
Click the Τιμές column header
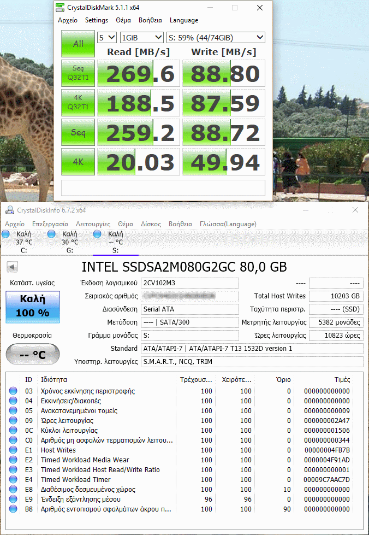342,379
